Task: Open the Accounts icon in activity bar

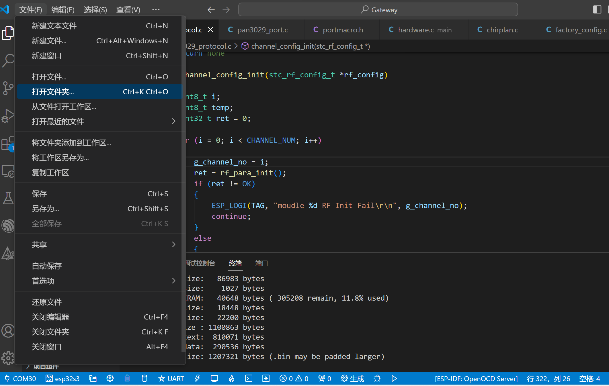Action: tap(8, 331)
